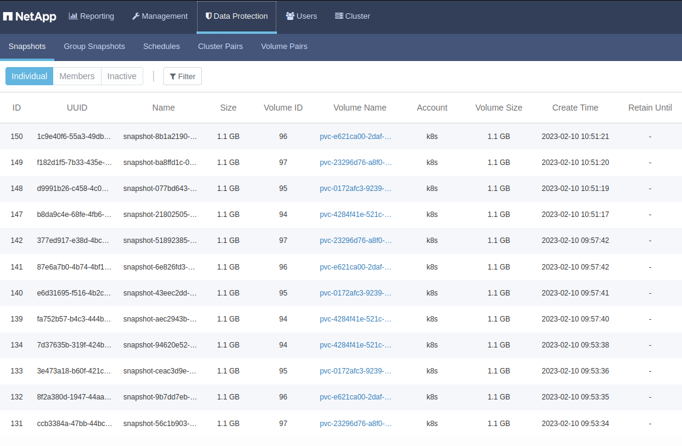Image resolution: width=682 pixels, height=446 pixels.
Task: Open volume link in snapshot 148 row
Action: (356, 189)
